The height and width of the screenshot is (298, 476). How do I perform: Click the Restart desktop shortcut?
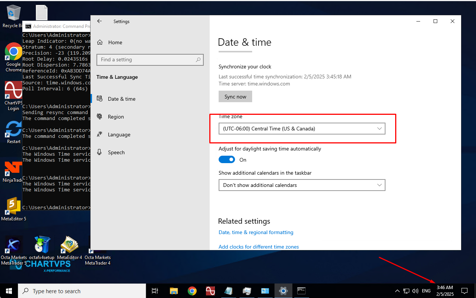click(13, 132)
